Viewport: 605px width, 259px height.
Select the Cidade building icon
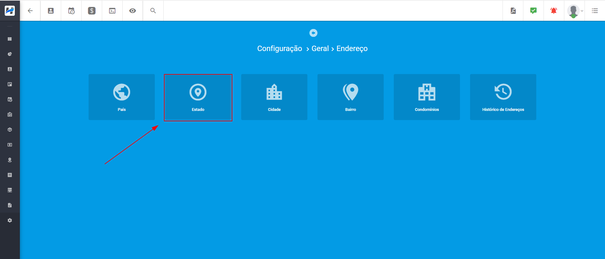[274, 92]
